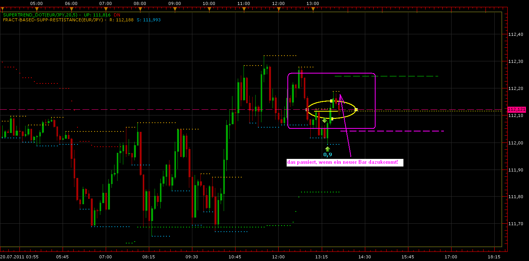The width and height of the screenshot is (529, 261).
Task: Grab the top handle of the yellow ellipse
Action: (331, 101)
